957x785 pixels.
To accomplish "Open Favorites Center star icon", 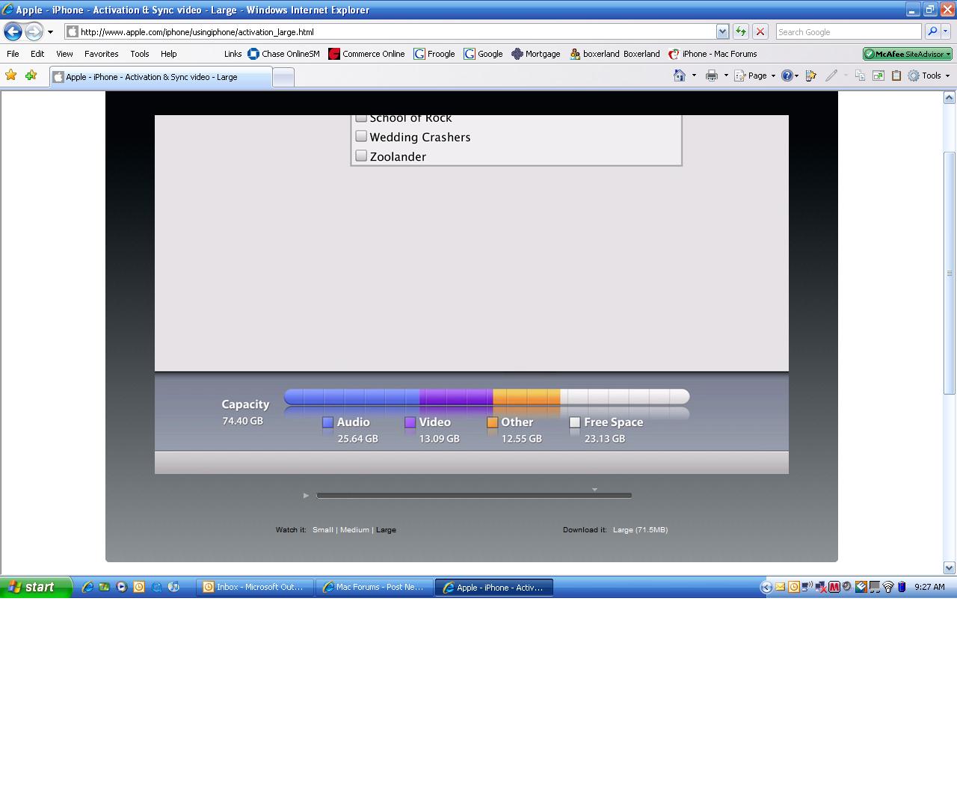I will pos(11,76).
